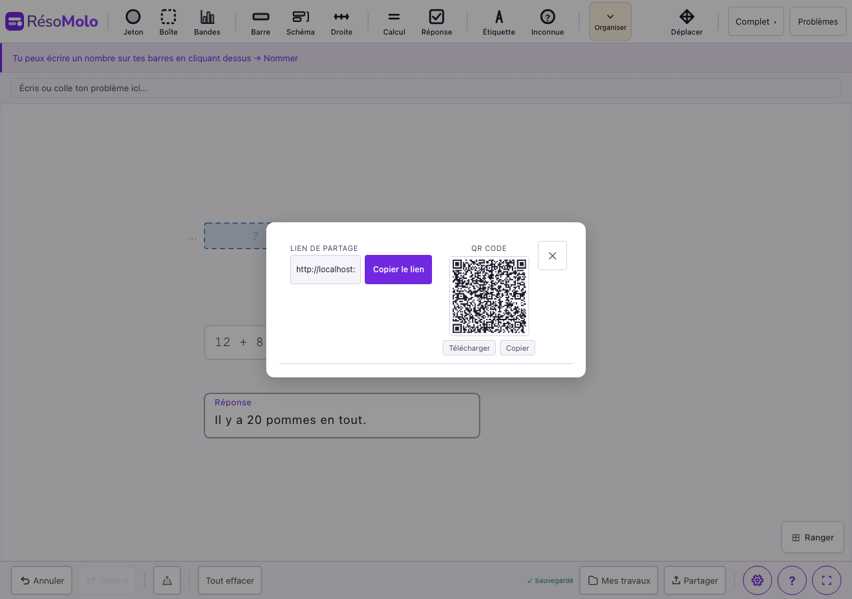The image size is (852, 599).
Task: Select the Droite tool
Action: click(x=341, y=22)
